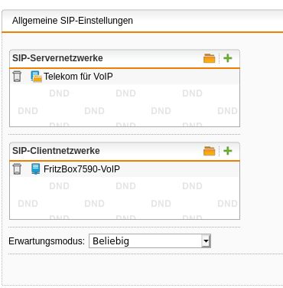Delete Telekom für VoIP with trash icon
This screenshot has height=288, width=283.
point(17,77)
